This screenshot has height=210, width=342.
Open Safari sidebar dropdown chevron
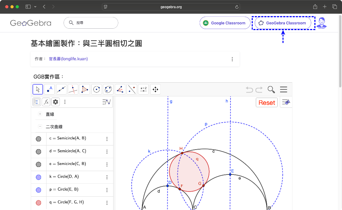(35, 7)
